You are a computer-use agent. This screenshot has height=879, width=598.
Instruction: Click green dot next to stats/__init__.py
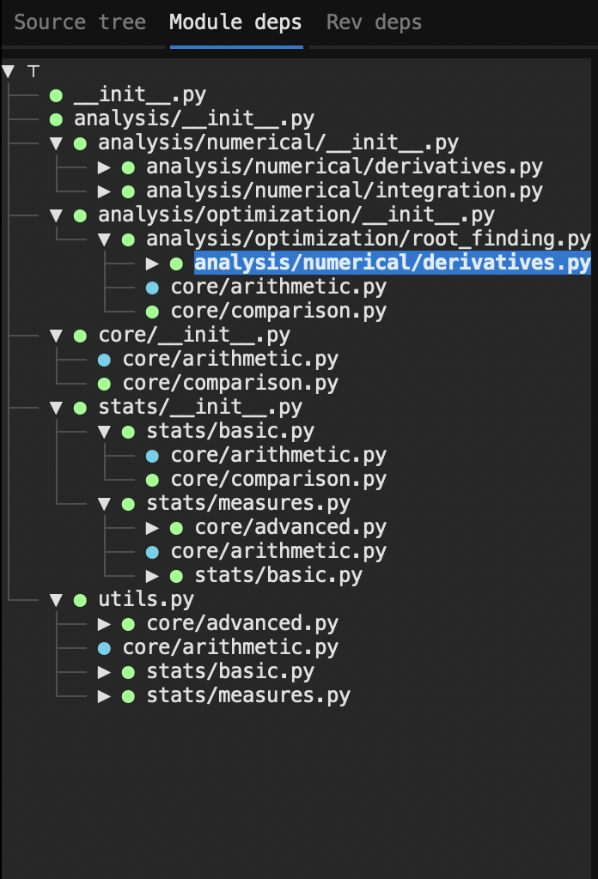coord(80,407)
